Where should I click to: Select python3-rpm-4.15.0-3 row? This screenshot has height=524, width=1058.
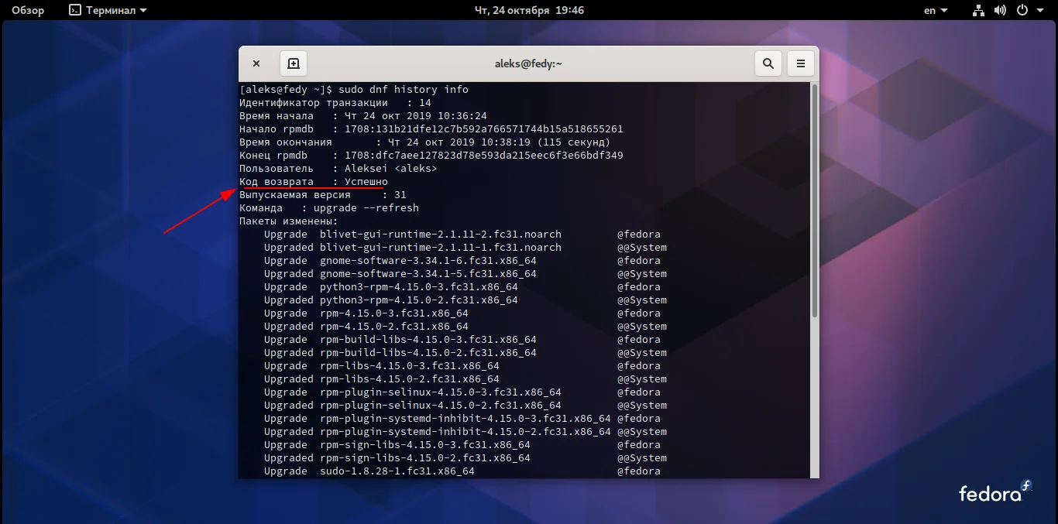coord(462,286)
